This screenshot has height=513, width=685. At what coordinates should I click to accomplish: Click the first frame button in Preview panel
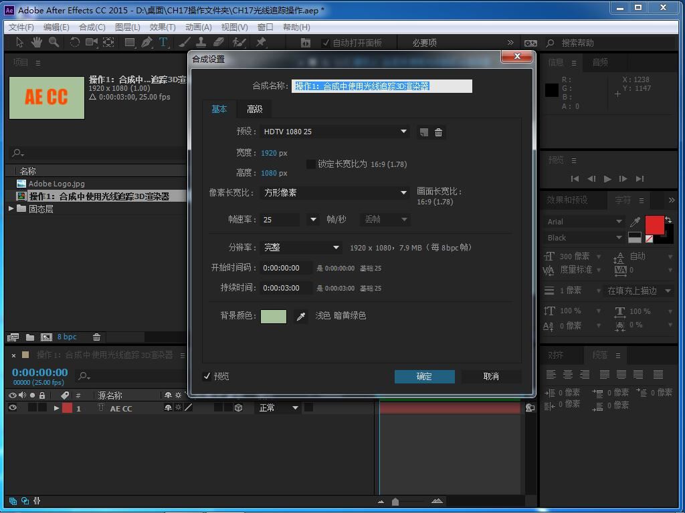point(575,178)
